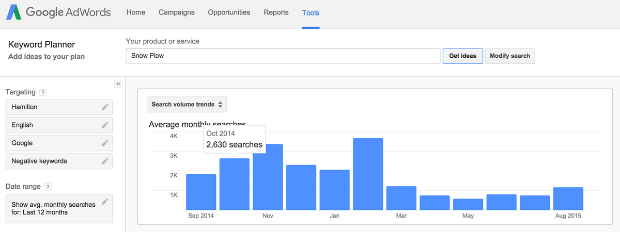Edit Google network pencil icon
The width and height of the screenshot is (620, 232).
point(105,143)
